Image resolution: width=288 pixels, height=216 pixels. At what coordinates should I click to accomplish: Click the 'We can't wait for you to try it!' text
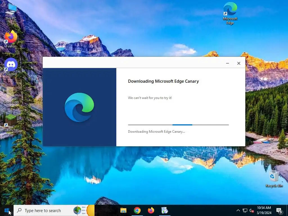pos(150,98)
